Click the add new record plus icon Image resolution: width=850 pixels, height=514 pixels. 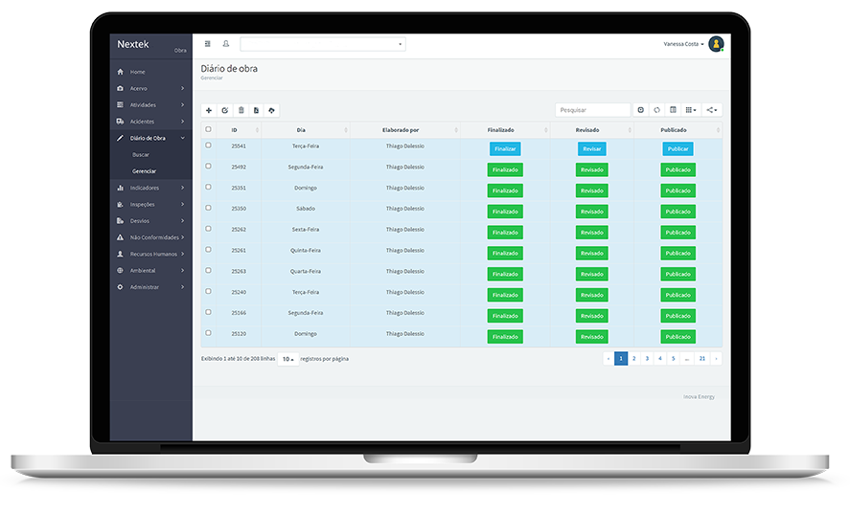click(x=209, y=110)
